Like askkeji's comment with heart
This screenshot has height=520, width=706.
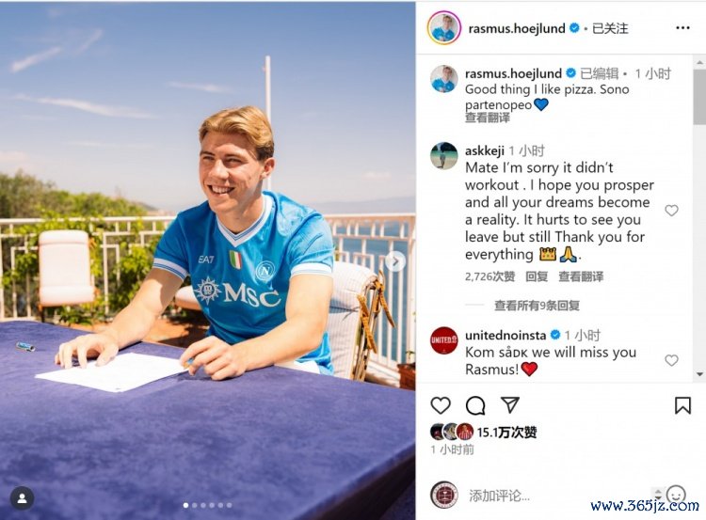(671, 210)
